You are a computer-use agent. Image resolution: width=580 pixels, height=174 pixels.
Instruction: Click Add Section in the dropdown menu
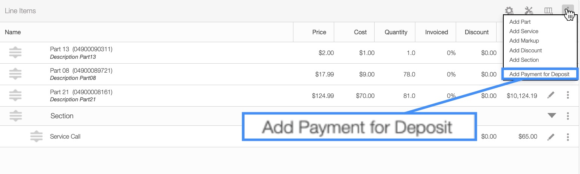click(524, 60)
